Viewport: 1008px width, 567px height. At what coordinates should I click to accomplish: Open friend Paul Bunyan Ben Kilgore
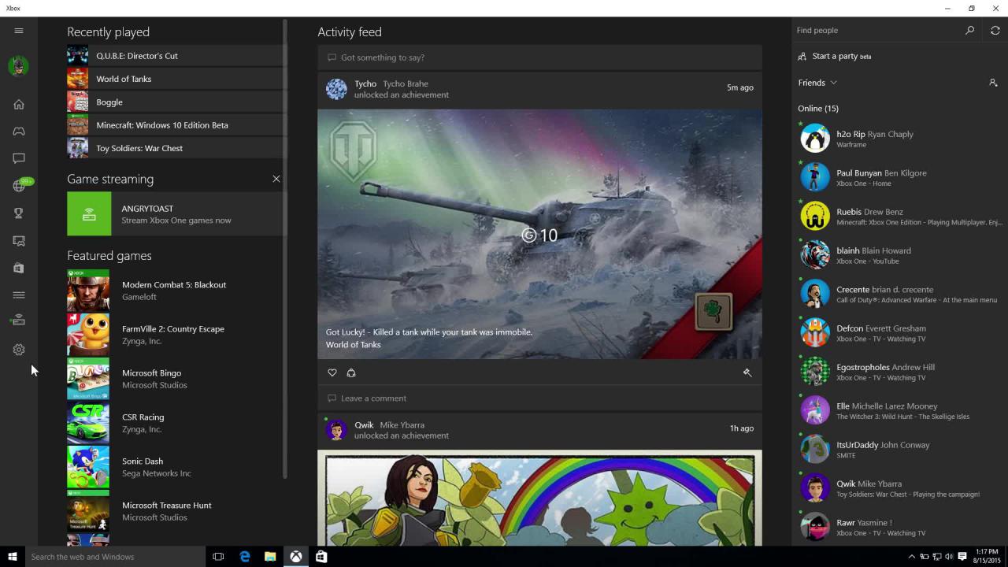[899, 177]
